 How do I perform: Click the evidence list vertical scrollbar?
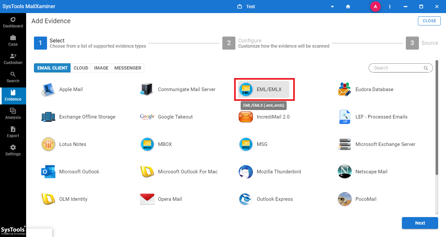pos(437,118)
